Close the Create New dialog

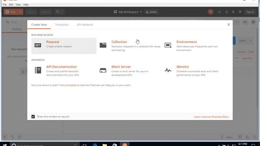(228, 24)
